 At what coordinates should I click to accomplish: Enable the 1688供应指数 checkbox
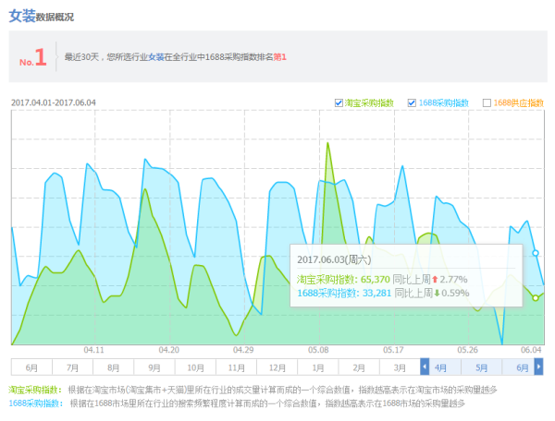coord(487,102)
